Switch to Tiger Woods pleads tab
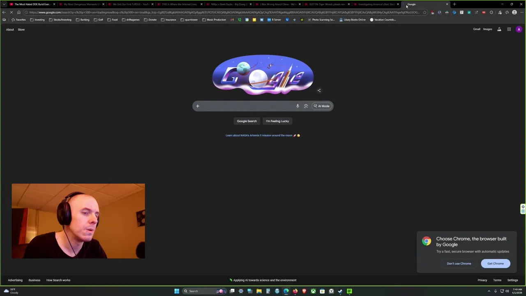 click(x=328, y=4)
